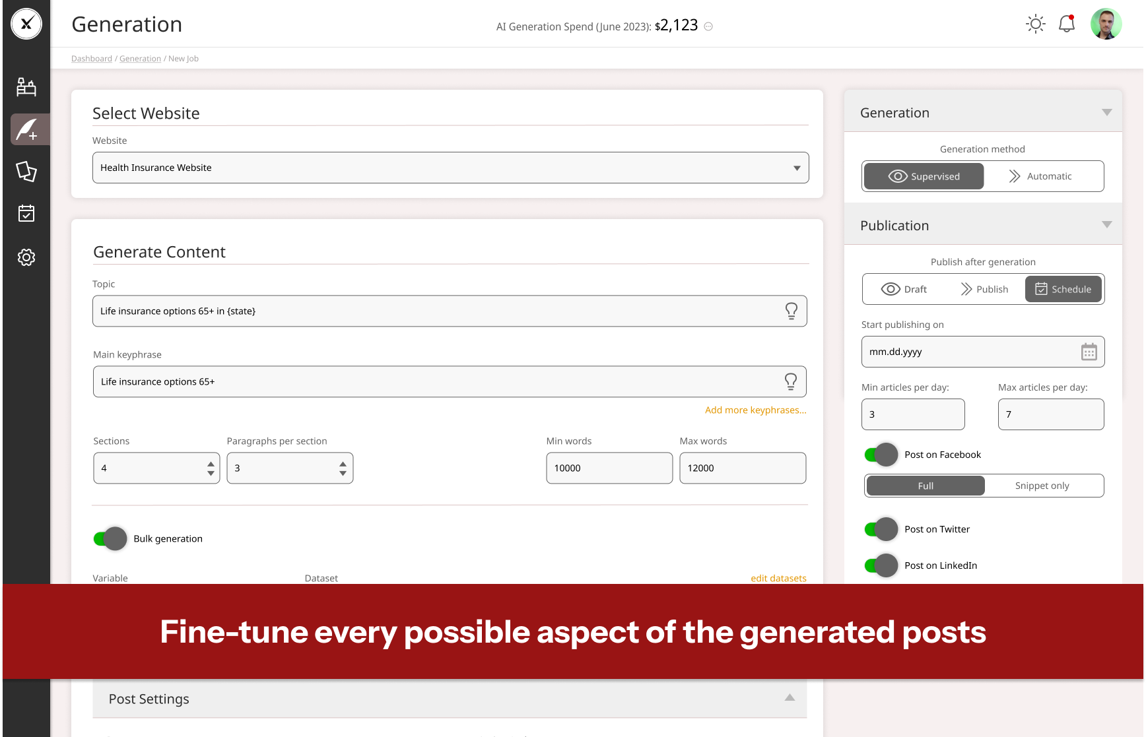The height and width of the screenshot is (737, 1146).
Task: Open the dashboard icon in sidebar
Action: tap(26, 87)
